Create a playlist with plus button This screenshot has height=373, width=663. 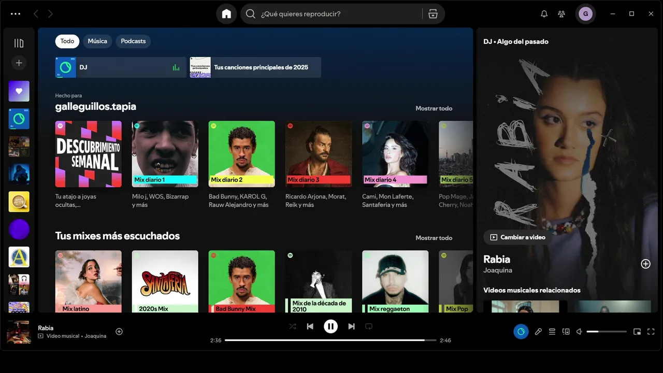point(19,63)
